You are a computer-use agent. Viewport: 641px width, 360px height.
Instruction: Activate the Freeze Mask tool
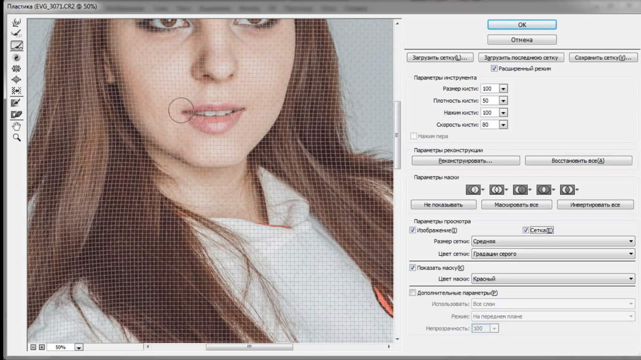click(17, 102)
